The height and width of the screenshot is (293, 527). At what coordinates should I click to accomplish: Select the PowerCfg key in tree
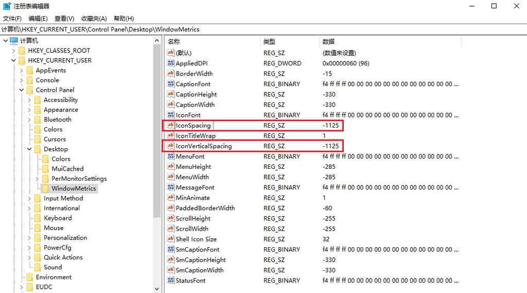(x=58, y=248)
